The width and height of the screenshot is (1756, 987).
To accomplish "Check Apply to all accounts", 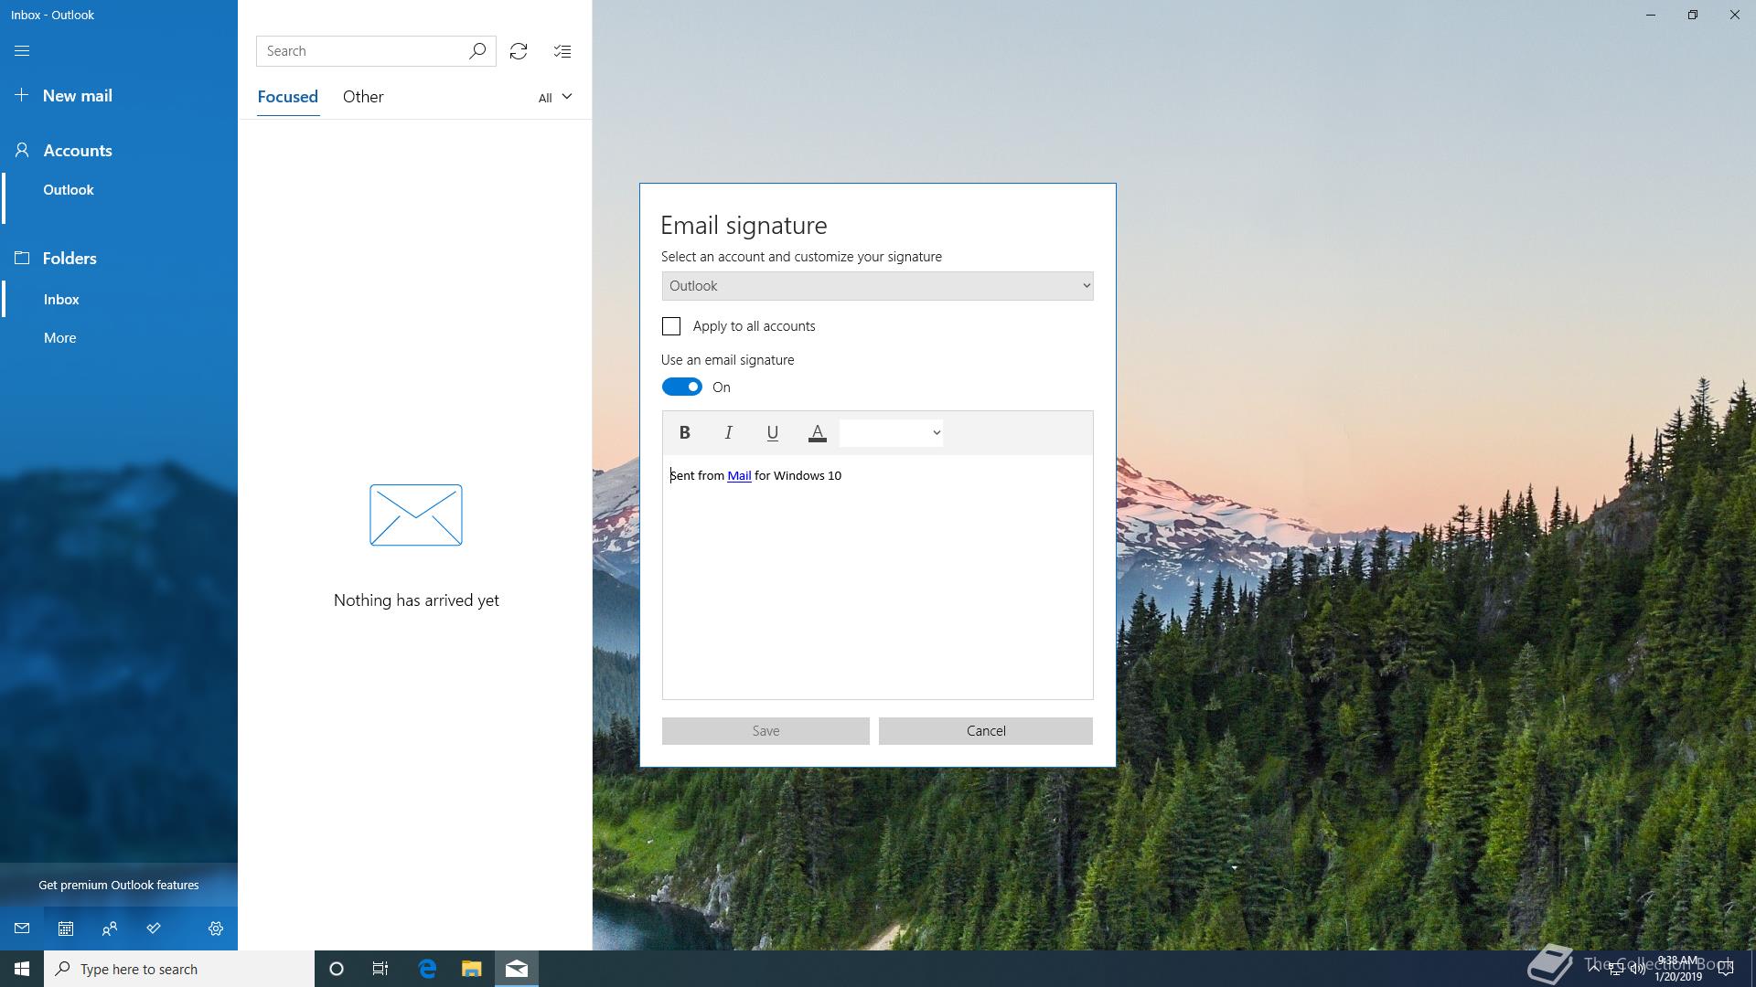I will point(671,326).
